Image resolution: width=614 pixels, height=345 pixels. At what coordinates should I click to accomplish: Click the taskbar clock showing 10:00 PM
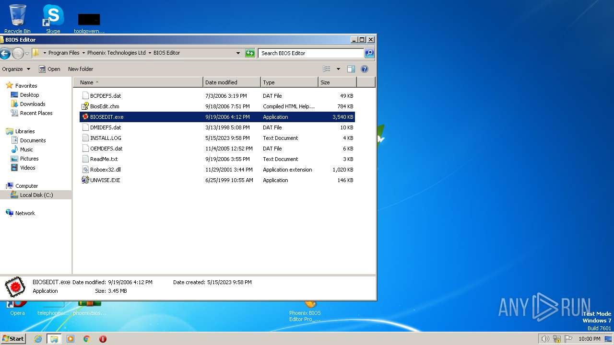(589, 339)
